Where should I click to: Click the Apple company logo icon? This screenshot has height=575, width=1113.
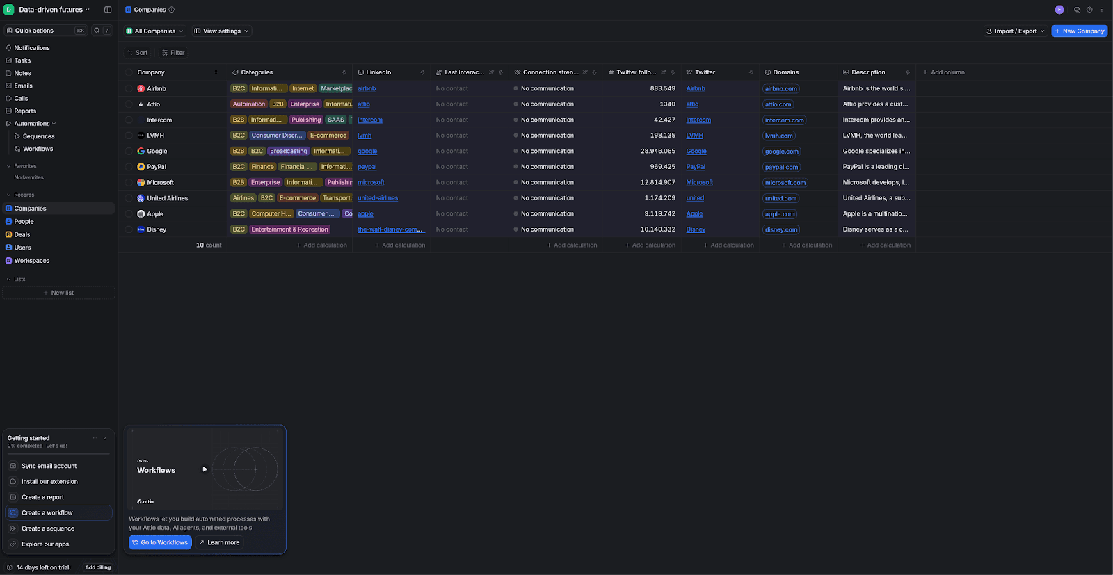click(x=141, y=213)
